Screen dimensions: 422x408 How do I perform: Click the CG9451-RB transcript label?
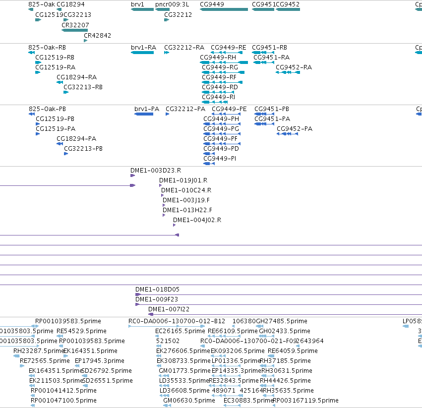click(x=269, y=48)
